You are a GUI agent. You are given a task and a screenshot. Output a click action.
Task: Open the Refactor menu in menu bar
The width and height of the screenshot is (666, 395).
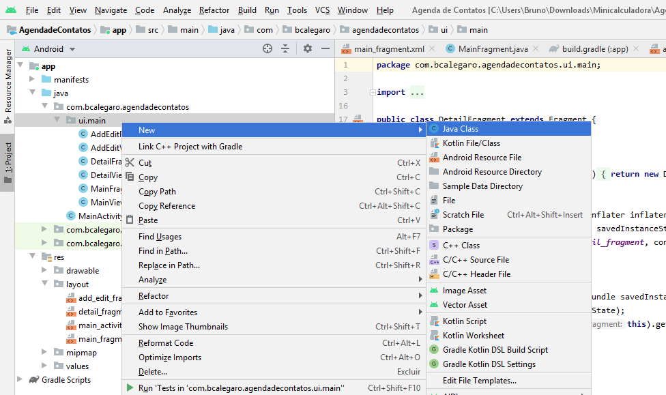214,10
